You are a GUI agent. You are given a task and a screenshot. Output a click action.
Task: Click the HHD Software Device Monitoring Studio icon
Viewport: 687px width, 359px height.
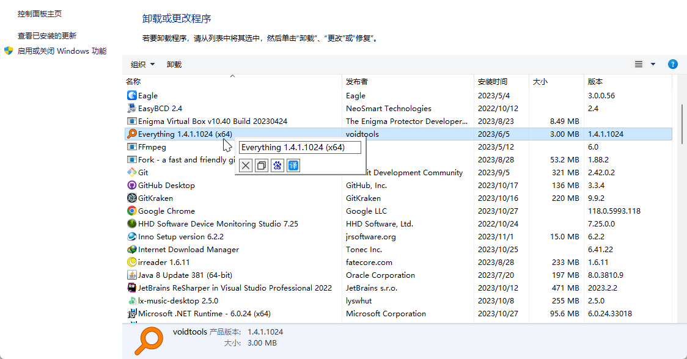pyautogui.click(x=131, y=223)
